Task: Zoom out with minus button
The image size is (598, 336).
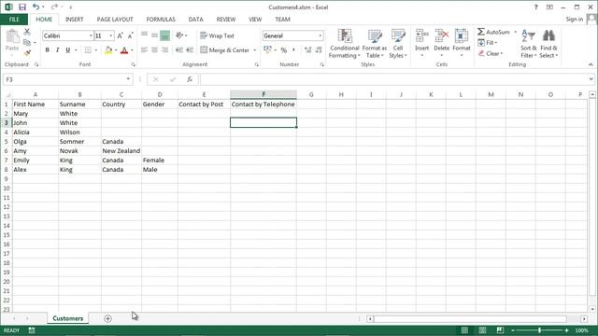Action: (x=513, y=330)
